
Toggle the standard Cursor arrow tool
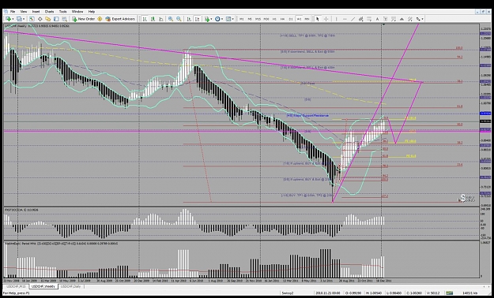(x=317, y=19)
